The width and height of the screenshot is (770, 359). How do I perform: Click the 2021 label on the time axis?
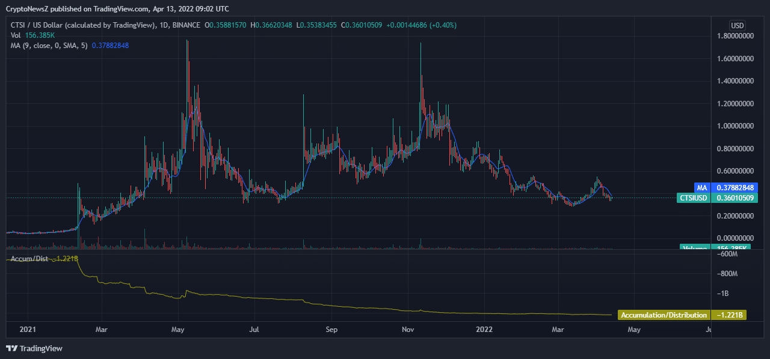[x=28, y=330]
